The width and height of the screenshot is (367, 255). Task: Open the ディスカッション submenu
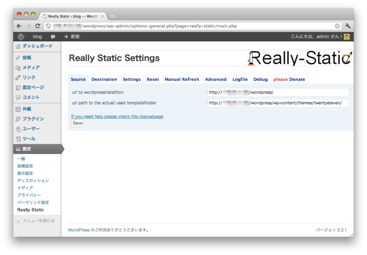click(33, 180)
